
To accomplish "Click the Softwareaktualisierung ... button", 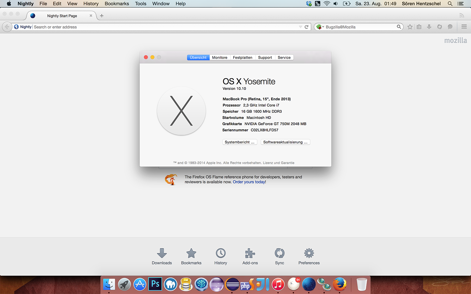I will tap(286, 142).
